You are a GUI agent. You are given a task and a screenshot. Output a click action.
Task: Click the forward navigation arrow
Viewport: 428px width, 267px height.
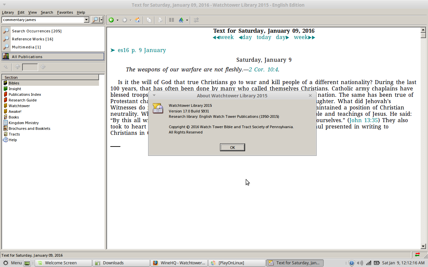pos(124,20)
